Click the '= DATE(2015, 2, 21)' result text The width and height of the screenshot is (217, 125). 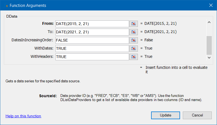(x=159, y=23)
